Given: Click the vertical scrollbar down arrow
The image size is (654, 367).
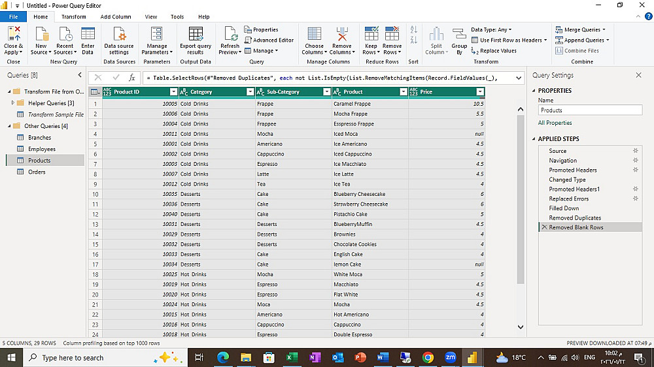Looking at the screenshot, I should [x=520, y=327].
